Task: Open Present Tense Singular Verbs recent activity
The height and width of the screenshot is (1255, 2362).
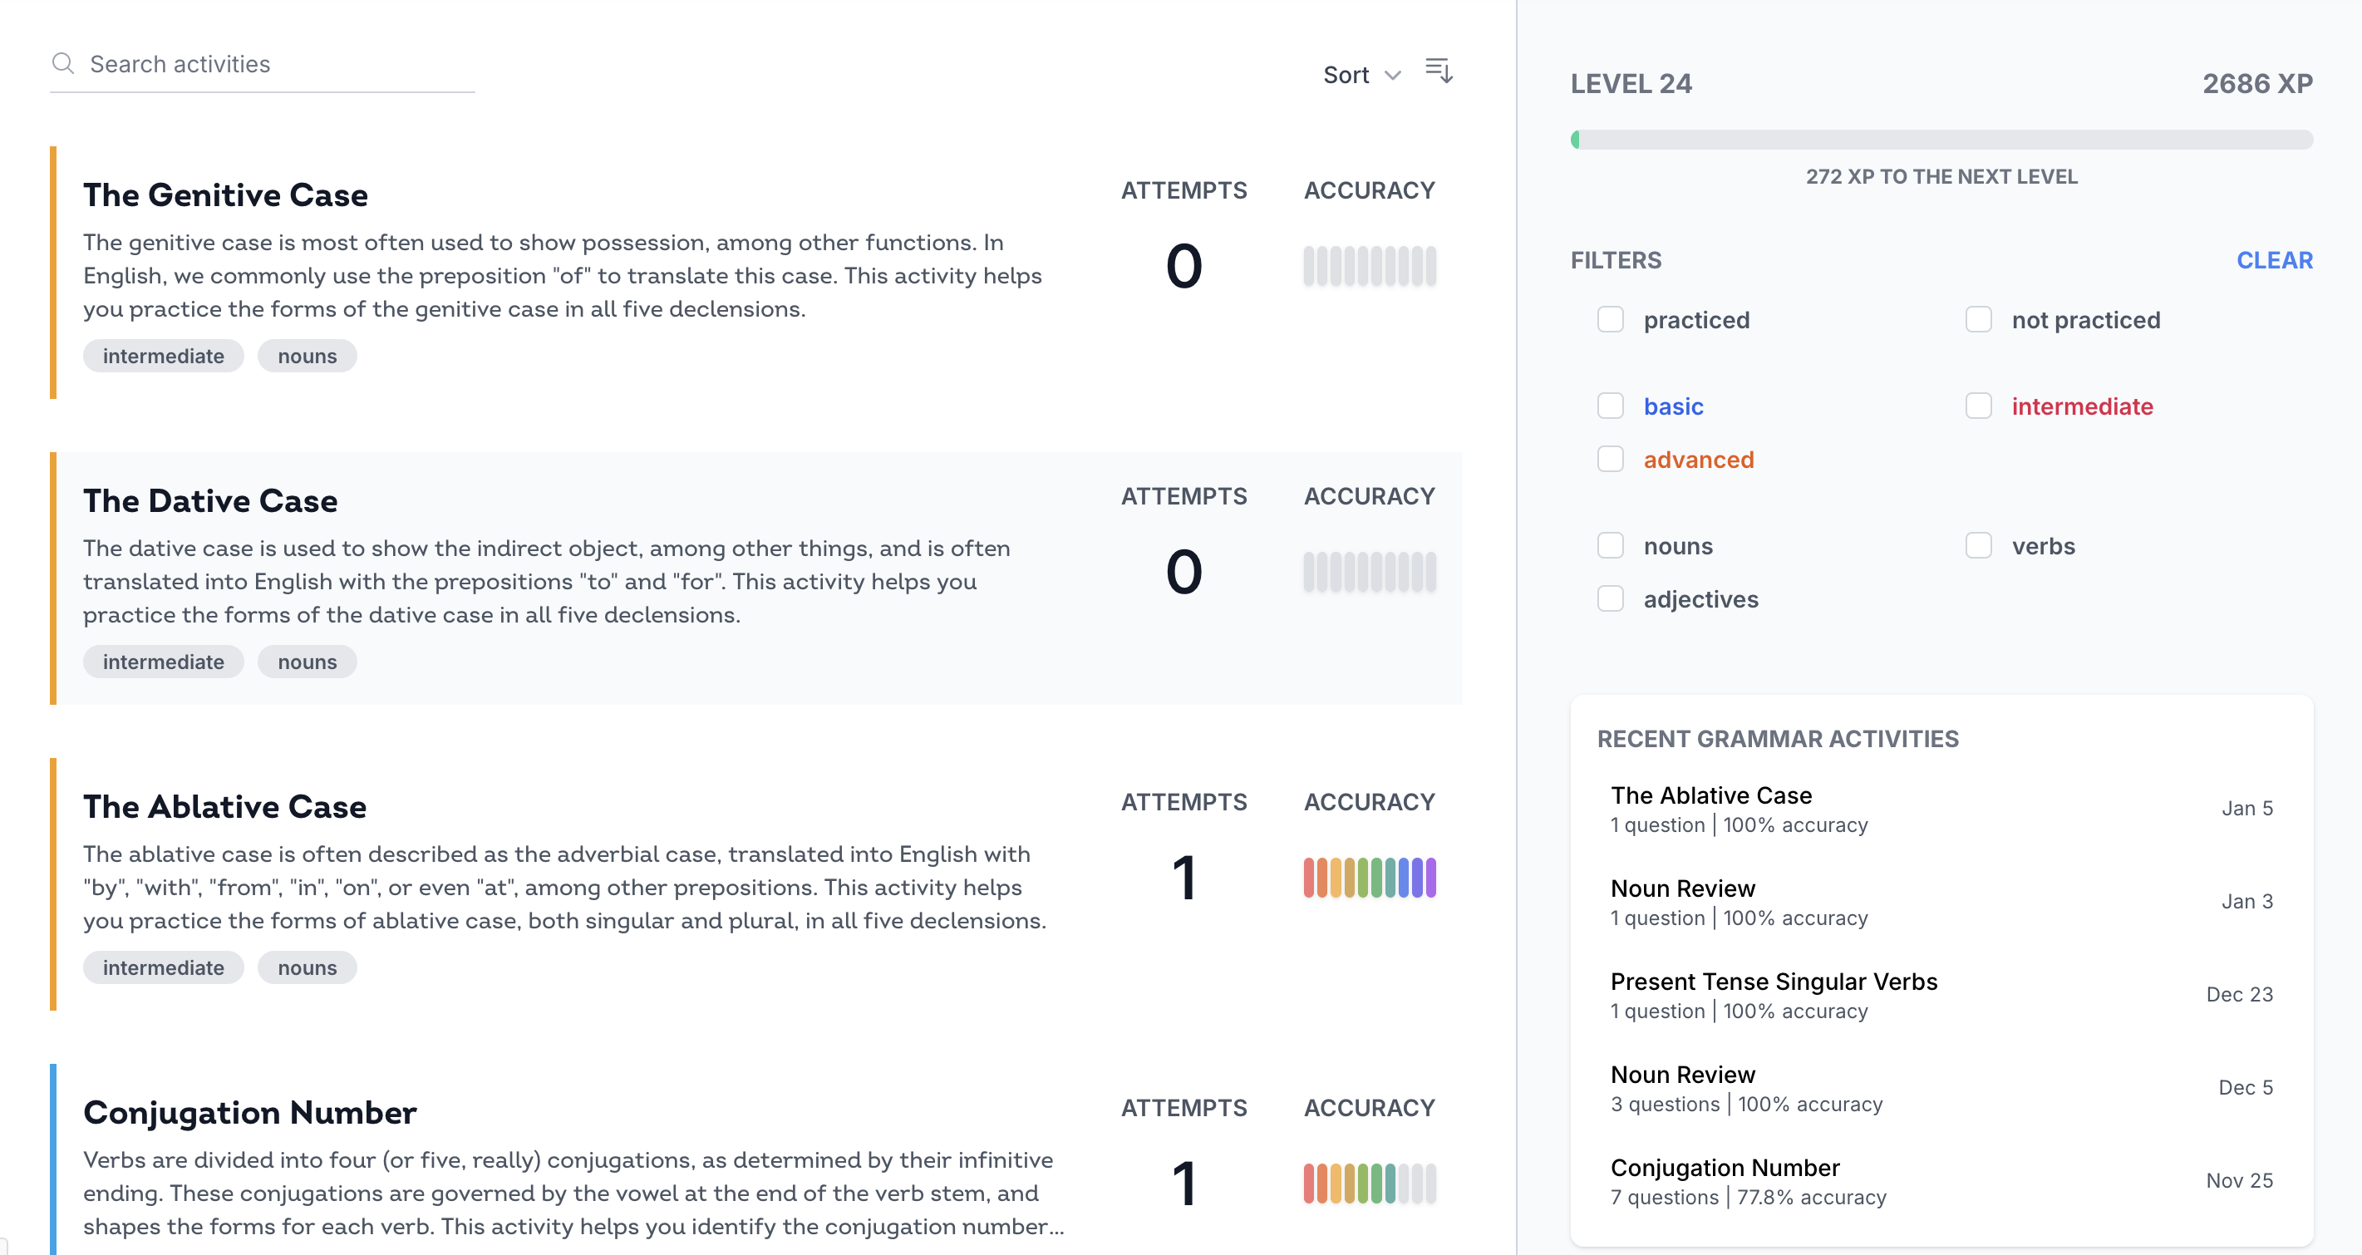Action: 1774,982
